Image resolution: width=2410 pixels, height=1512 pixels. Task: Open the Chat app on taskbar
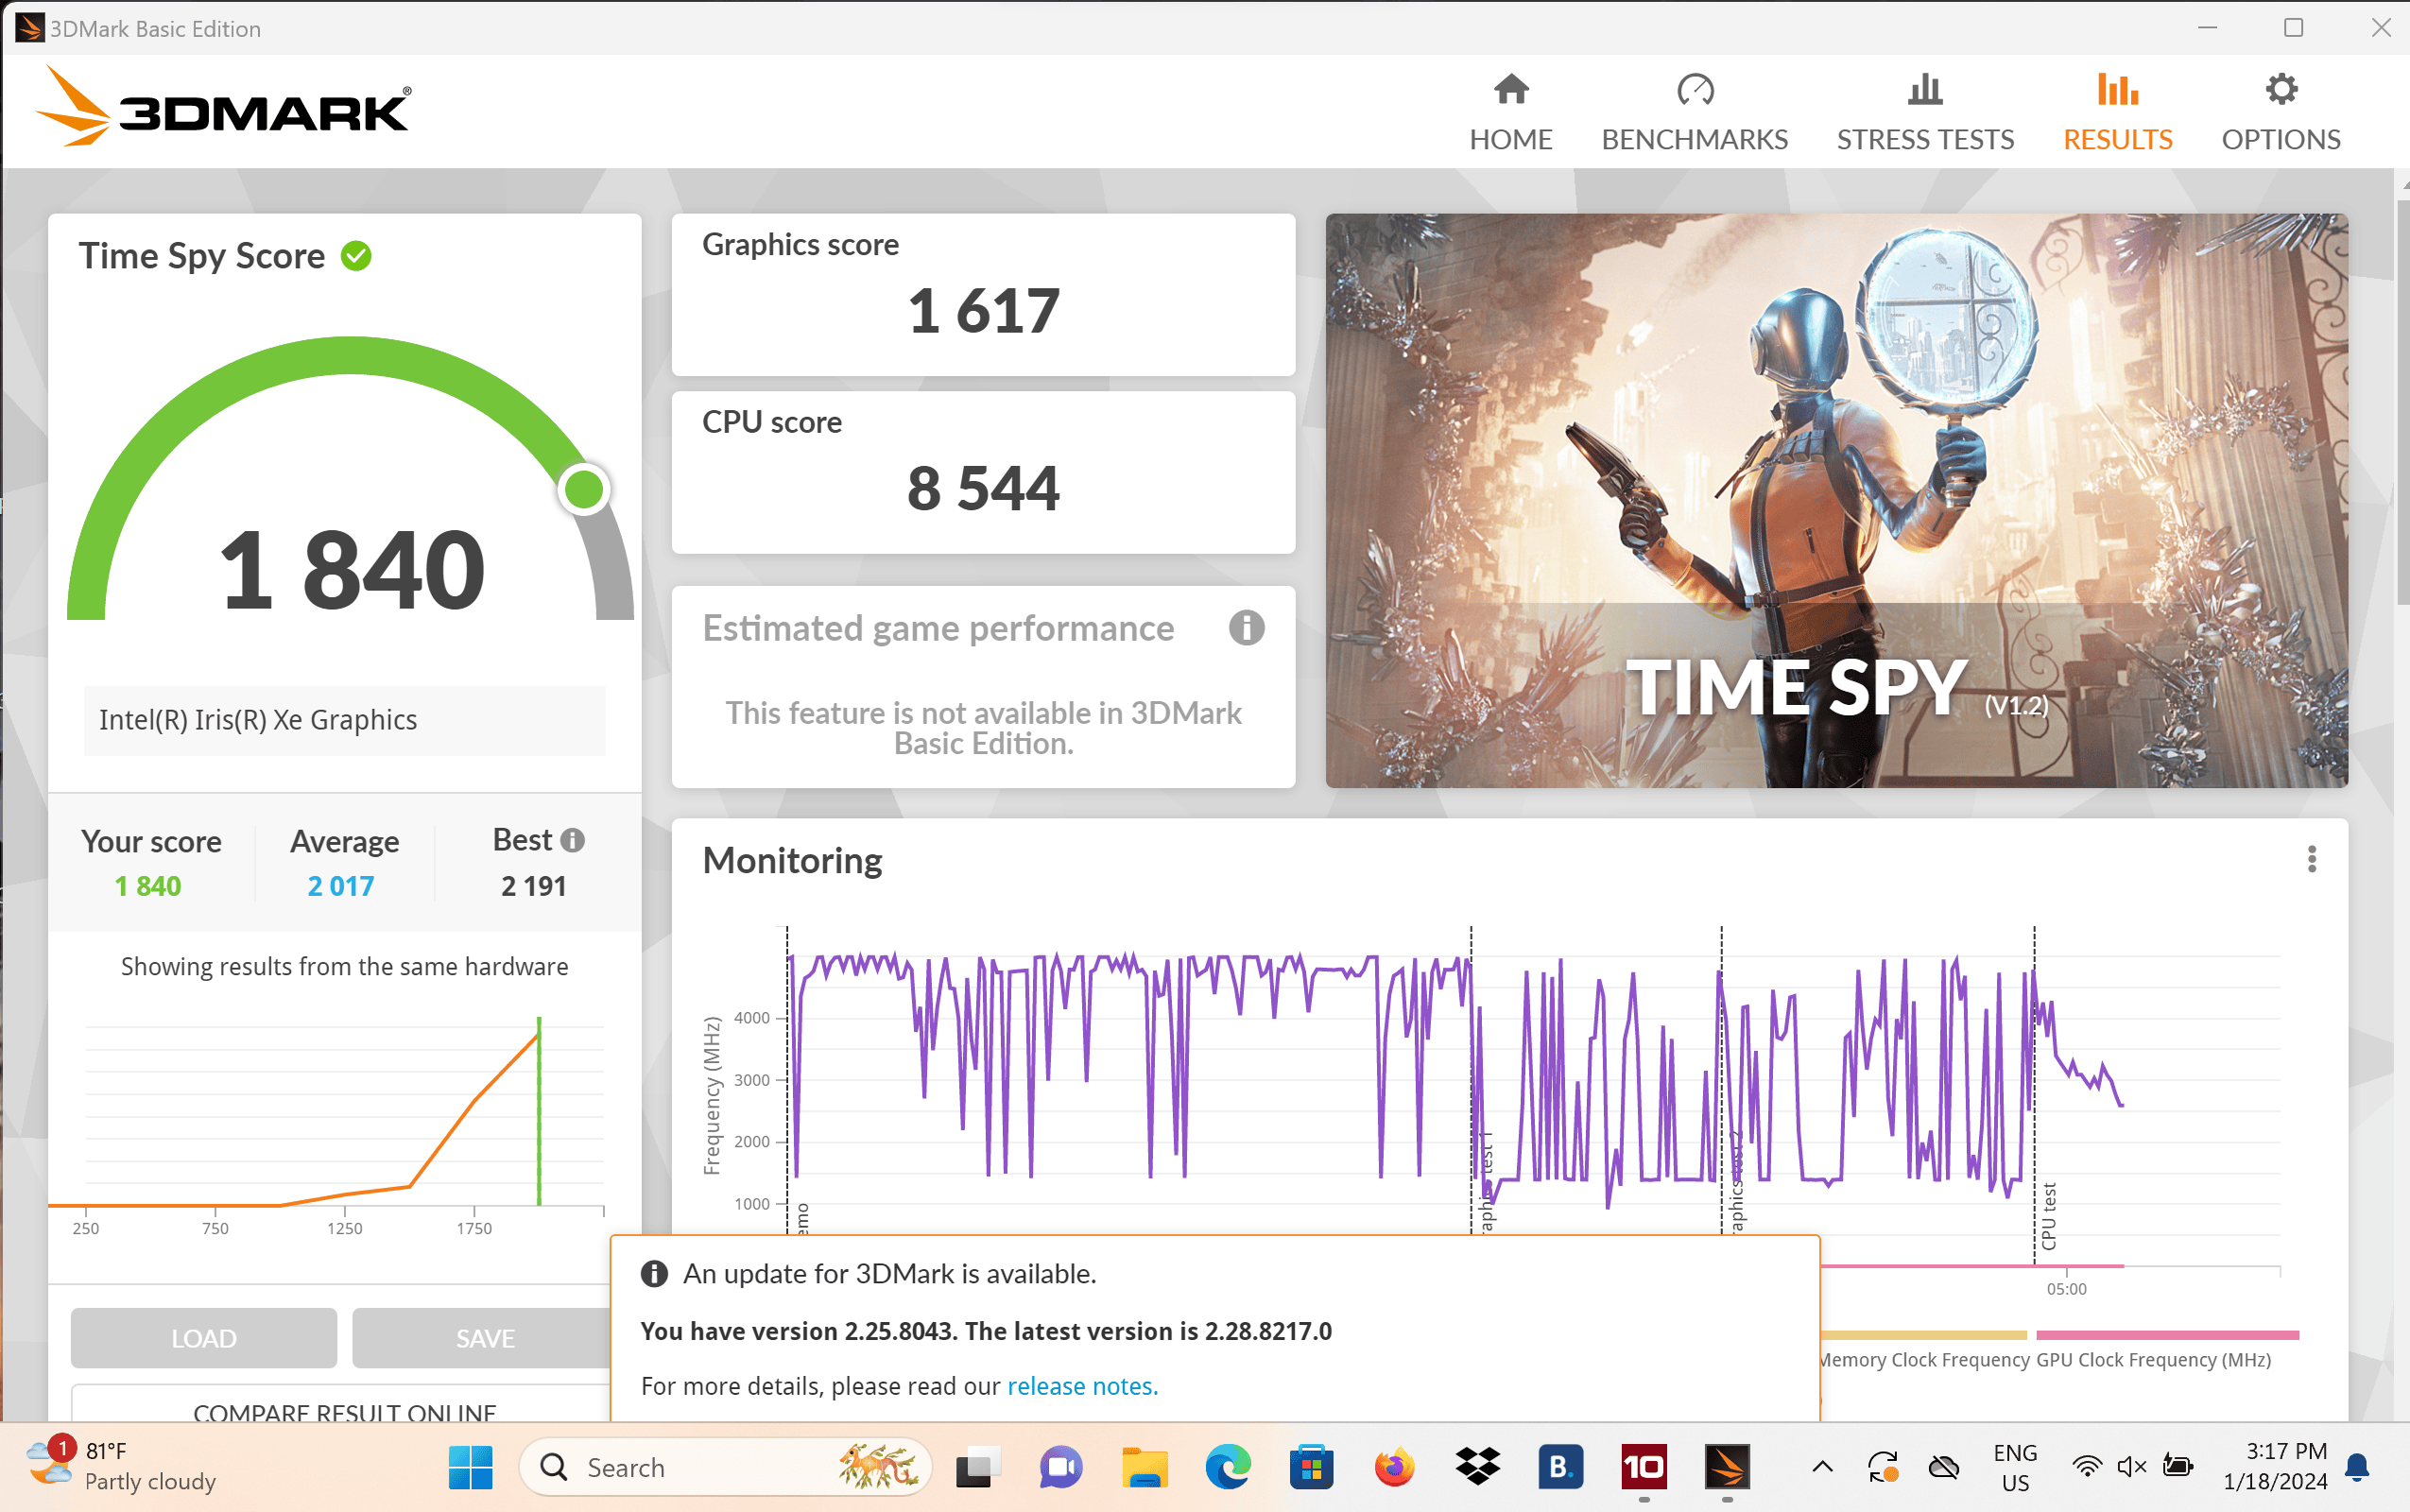[x=1060, y=1467]
